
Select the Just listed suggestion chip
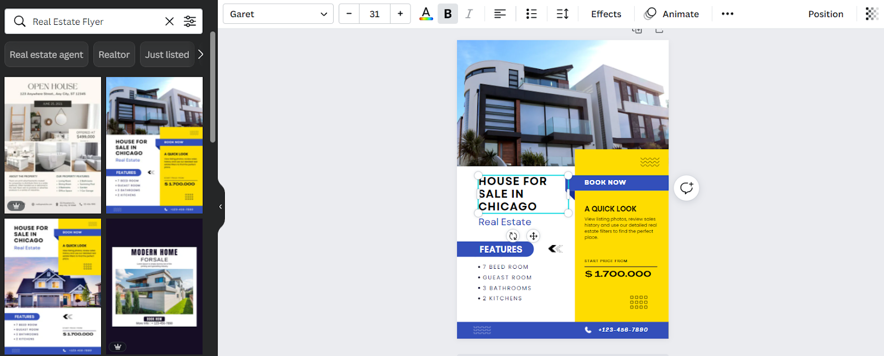click(167, 55)
